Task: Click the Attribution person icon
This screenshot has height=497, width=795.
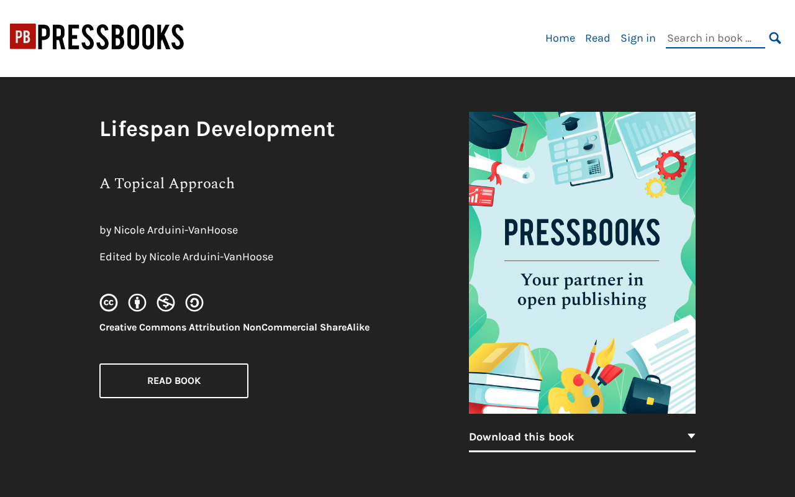Action: (137, 303)
